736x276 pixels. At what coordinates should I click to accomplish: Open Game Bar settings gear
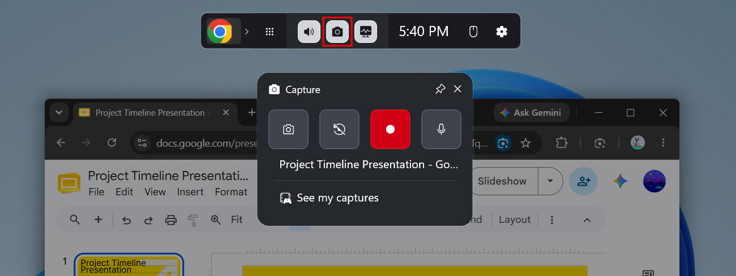502,32
